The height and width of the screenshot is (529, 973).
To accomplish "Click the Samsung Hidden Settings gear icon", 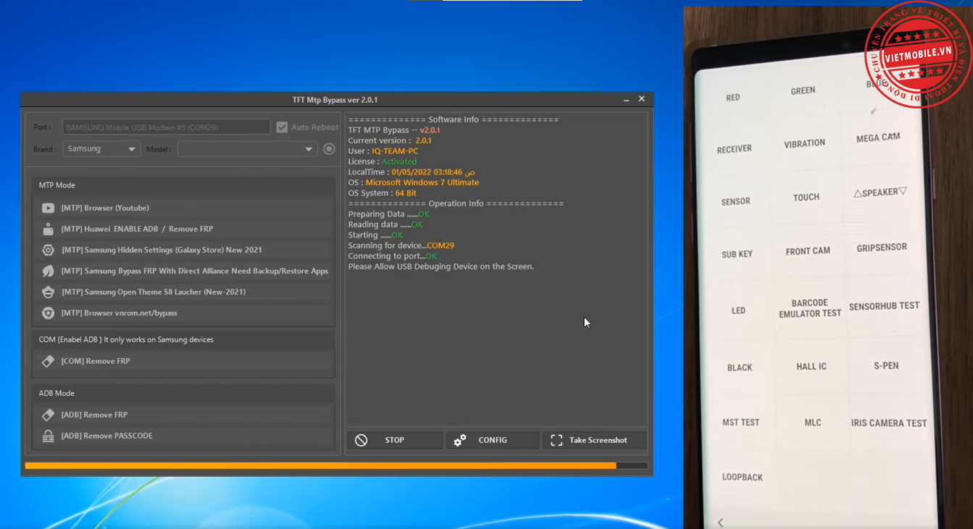I will click(x=48, y=250).
